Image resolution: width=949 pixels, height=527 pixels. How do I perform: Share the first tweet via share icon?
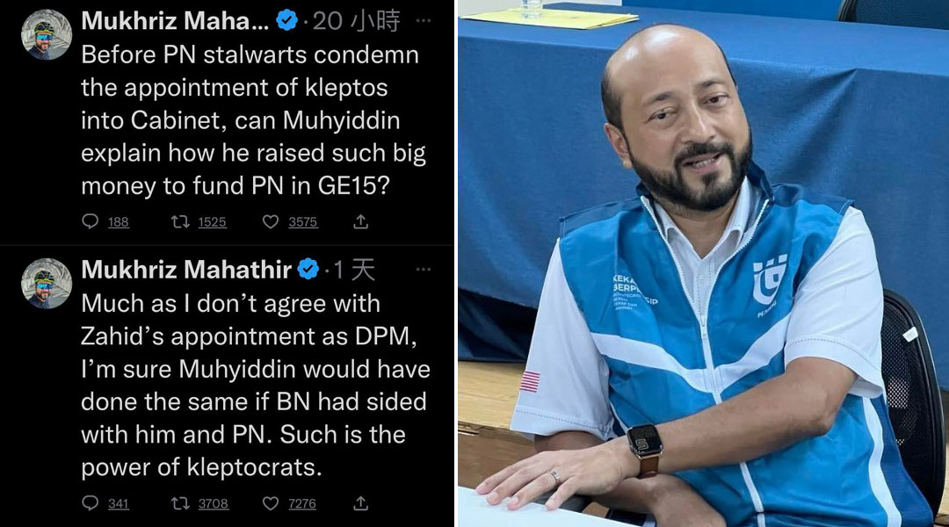(x=361, y=221)
